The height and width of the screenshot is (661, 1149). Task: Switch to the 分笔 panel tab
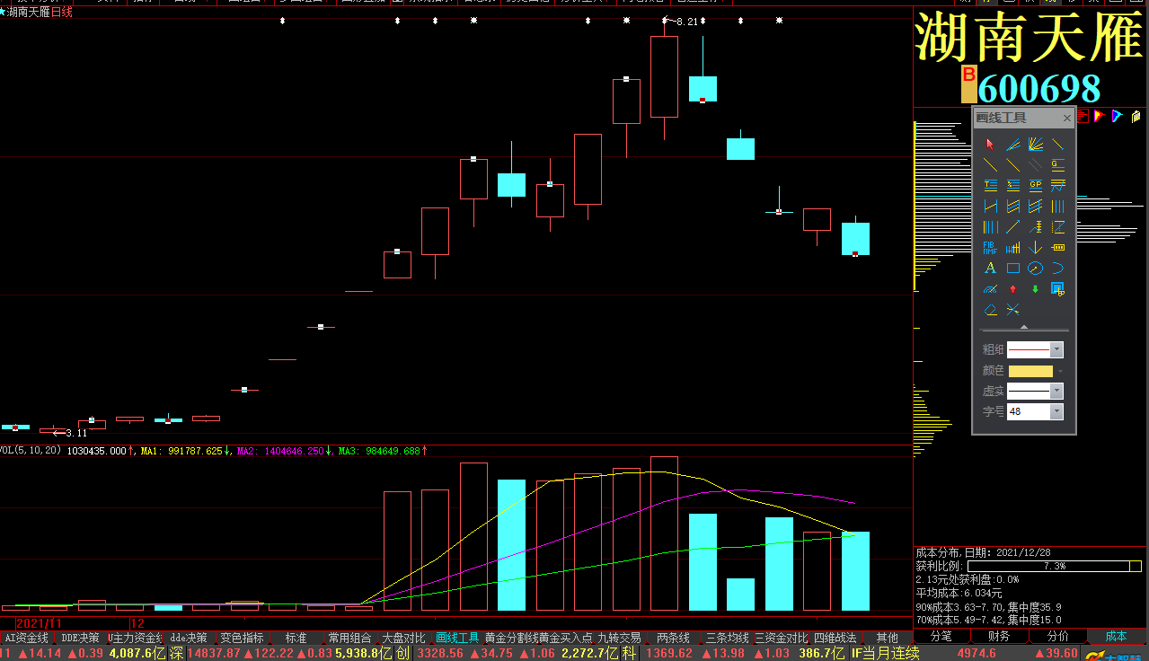tap(941, 636)
